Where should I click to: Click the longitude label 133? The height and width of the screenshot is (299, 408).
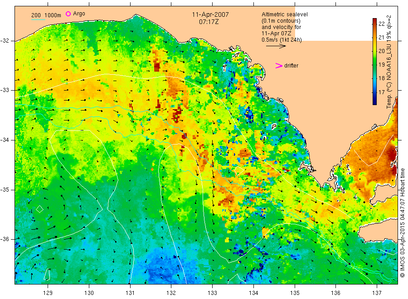pos(212,293)
